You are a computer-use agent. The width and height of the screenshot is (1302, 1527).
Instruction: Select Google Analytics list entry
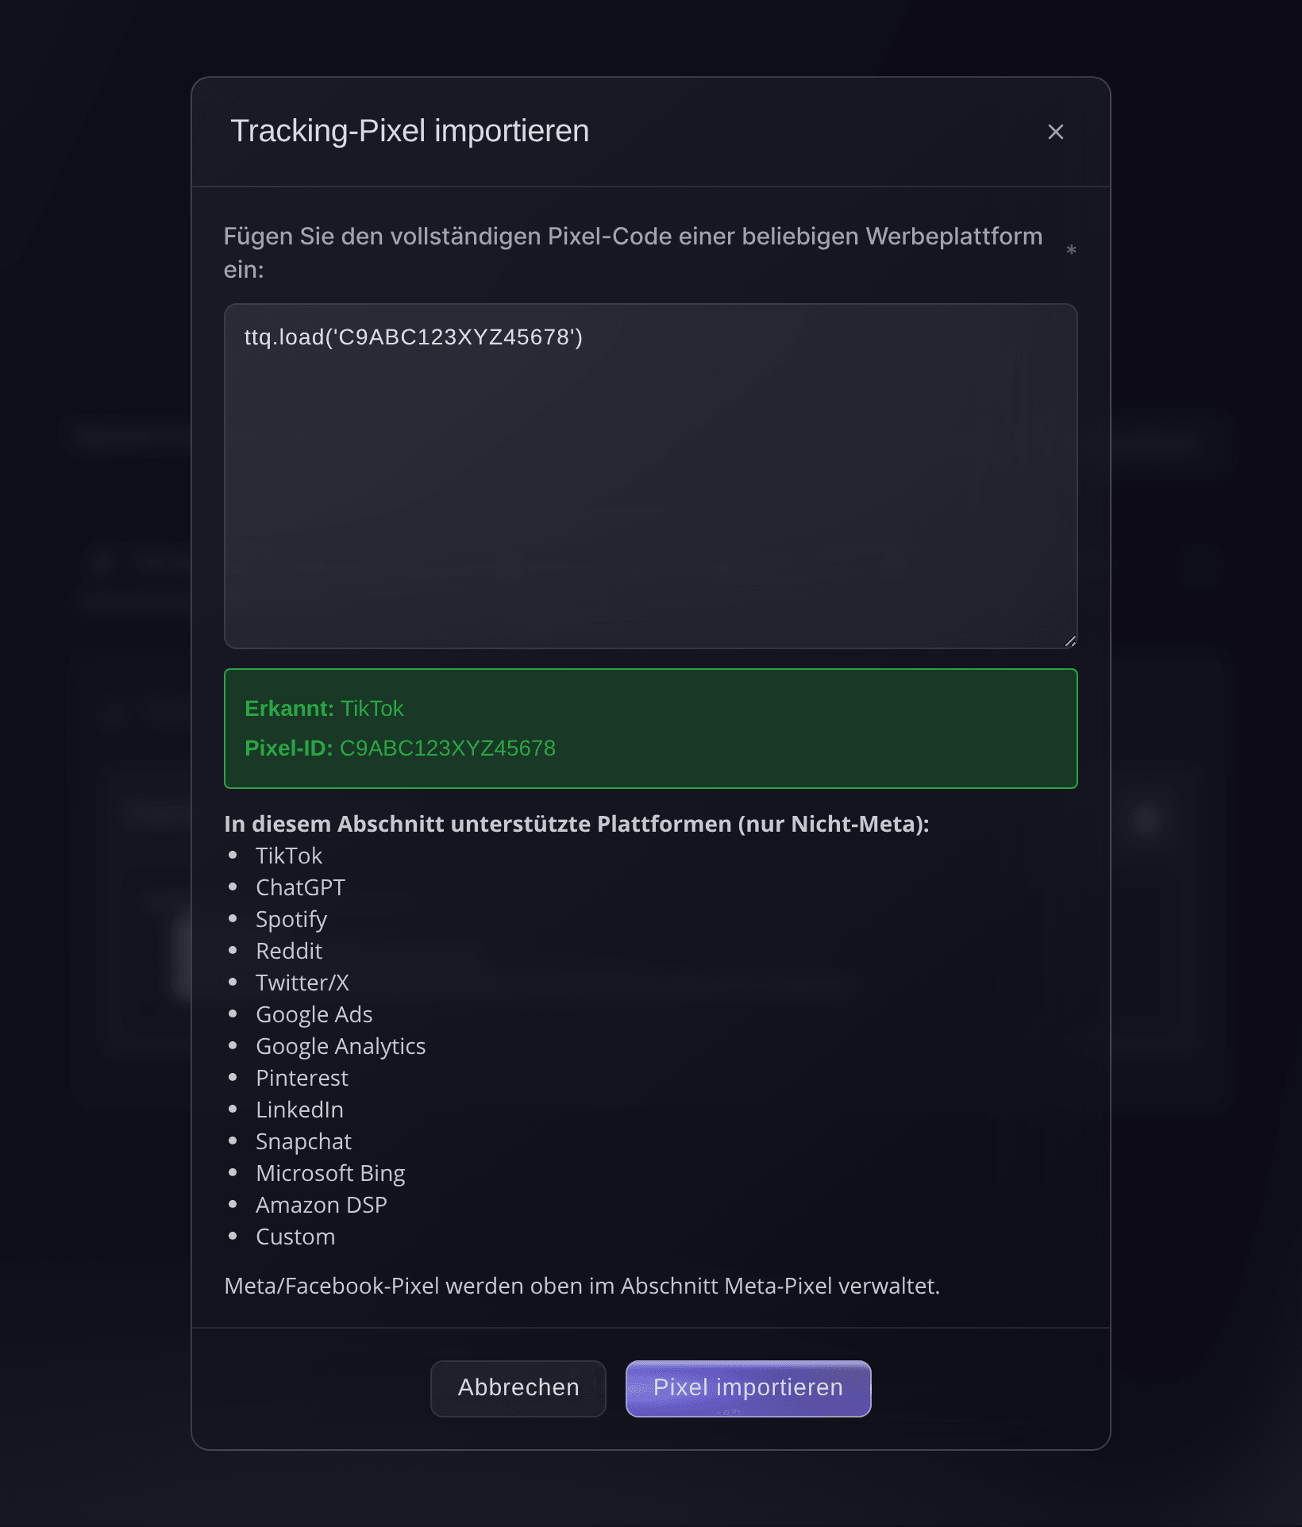[x=341, y=1047]
